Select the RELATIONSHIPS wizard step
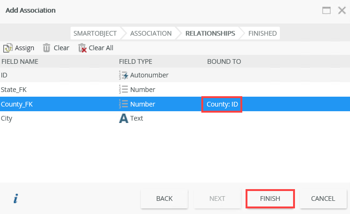 click(210, 33)
